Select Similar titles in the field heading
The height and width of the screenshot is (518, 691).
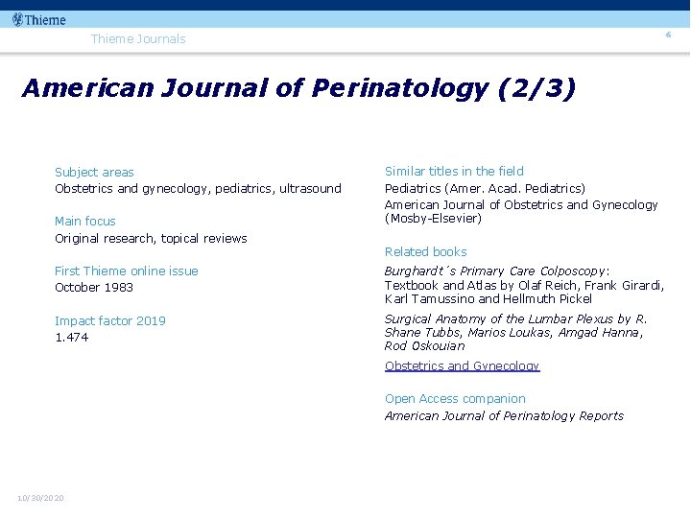pos(454,171)
